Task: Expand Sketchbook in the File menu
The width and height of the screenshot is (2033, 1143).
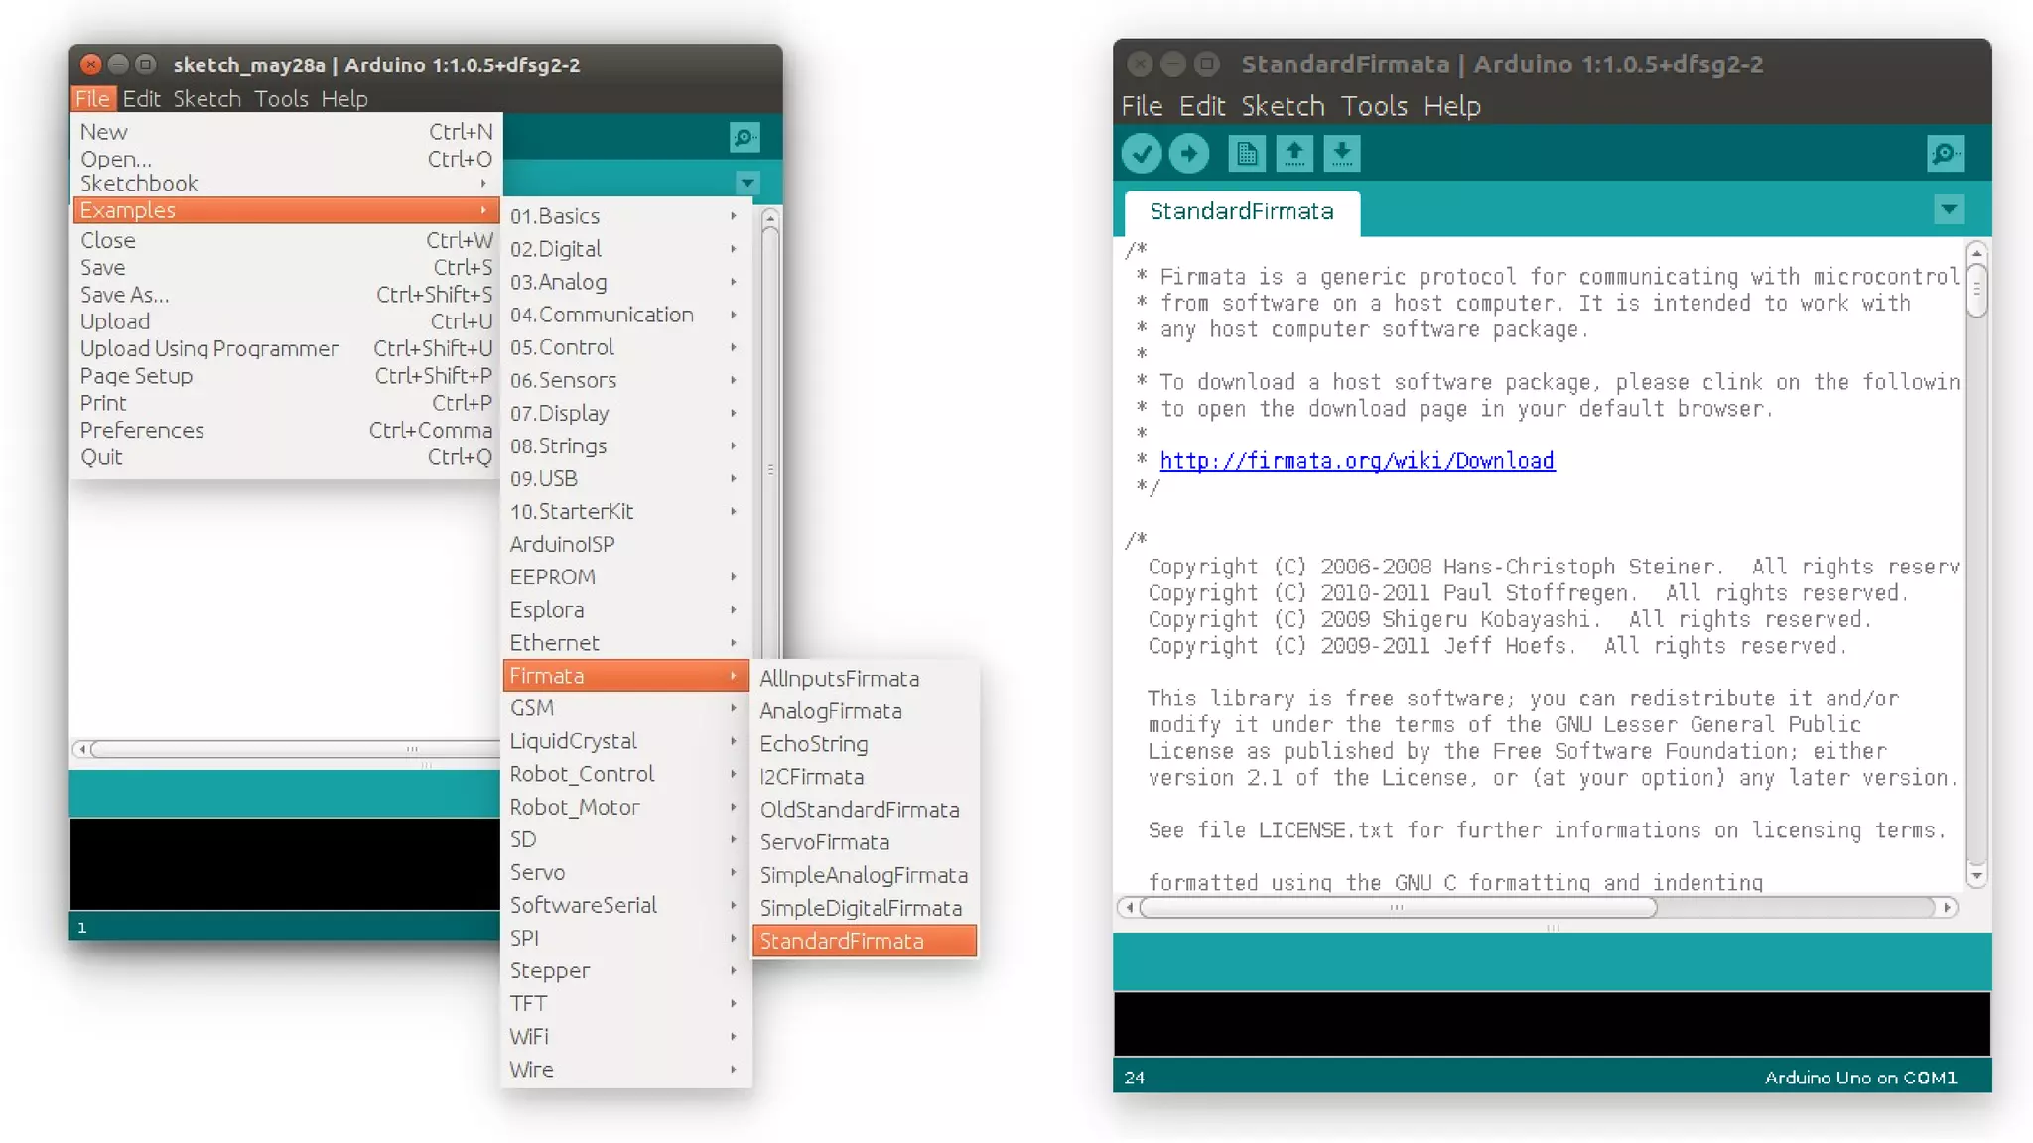Action: pyautogui.click(x=286, y=183)
